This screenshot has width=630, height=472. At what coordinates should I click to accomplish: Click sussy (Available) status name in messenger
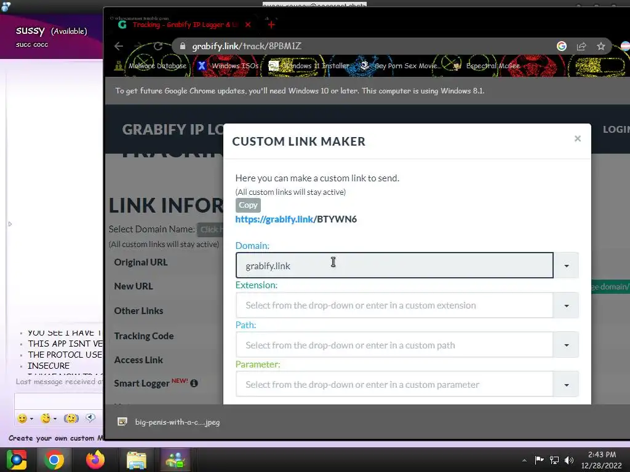click(x=52, y=31)
